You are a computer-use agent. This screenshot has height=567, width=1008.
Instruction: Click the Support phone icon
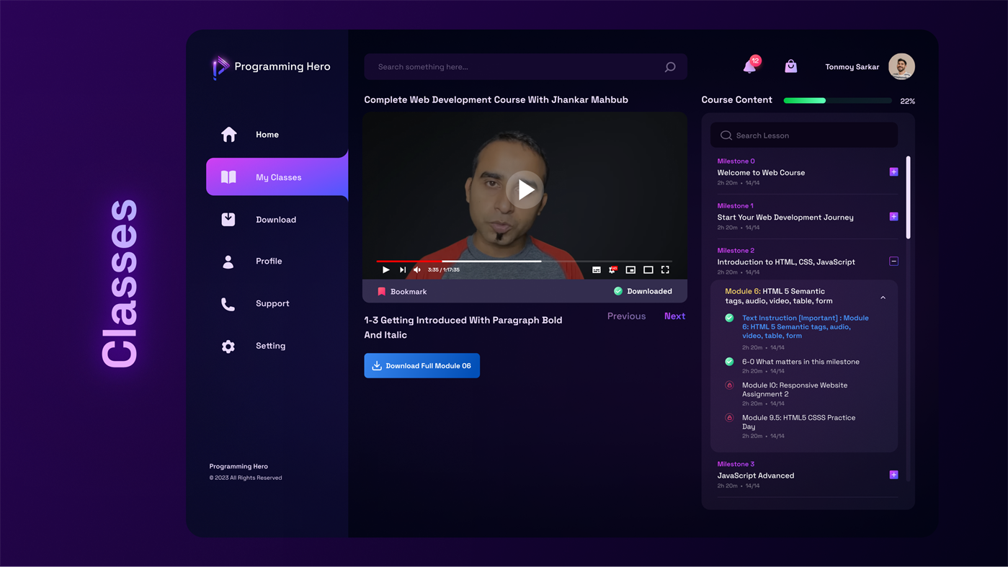228,304
